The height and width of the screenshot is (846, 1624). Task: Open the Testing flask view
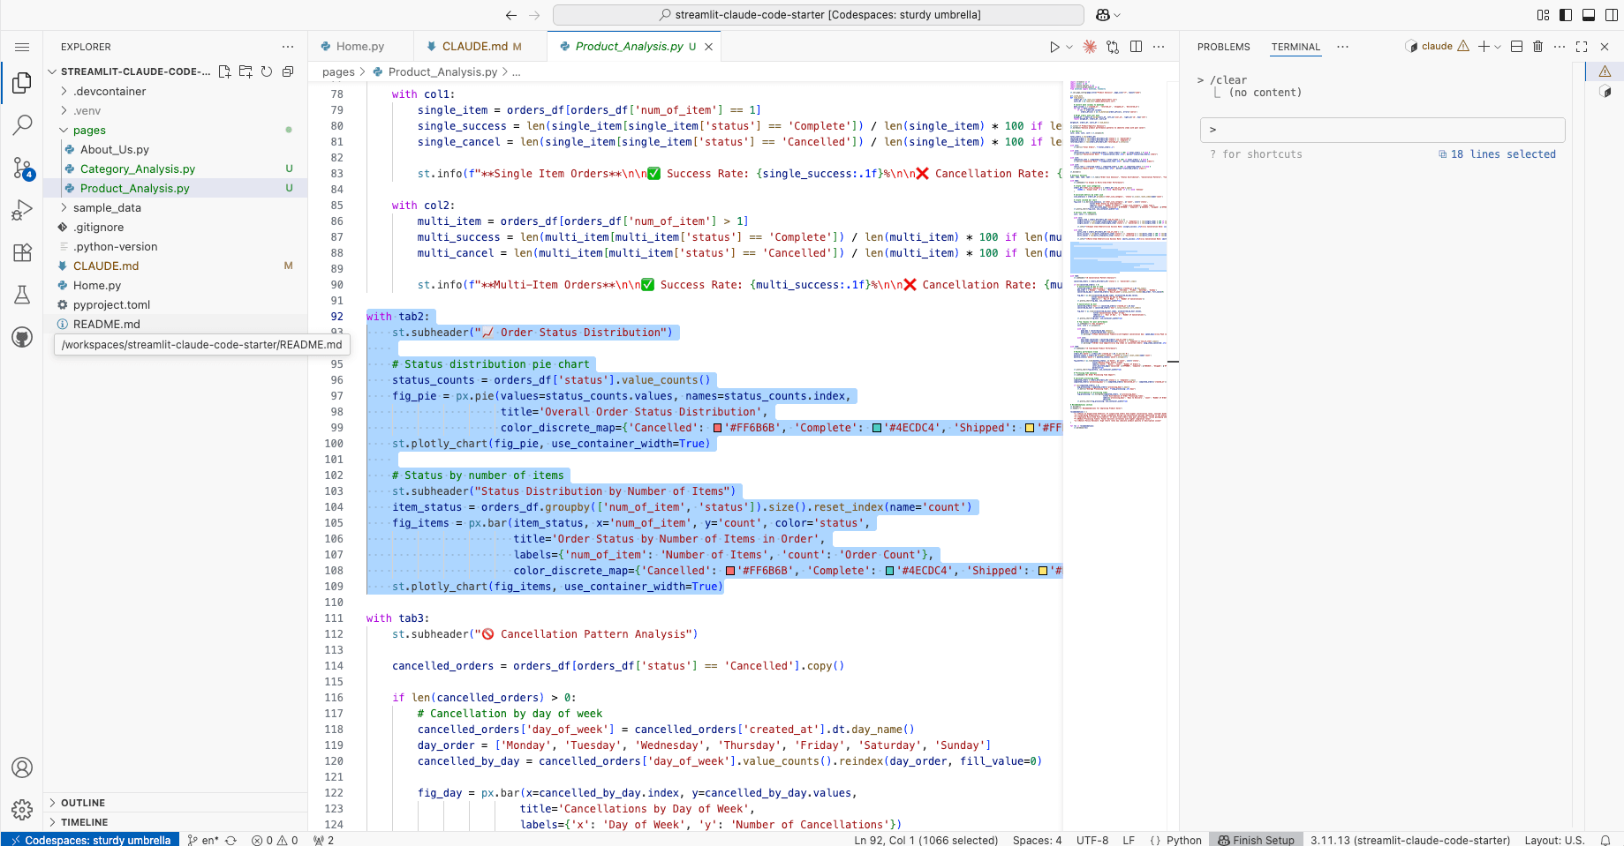pyautogui.click(x=22, y=295)
